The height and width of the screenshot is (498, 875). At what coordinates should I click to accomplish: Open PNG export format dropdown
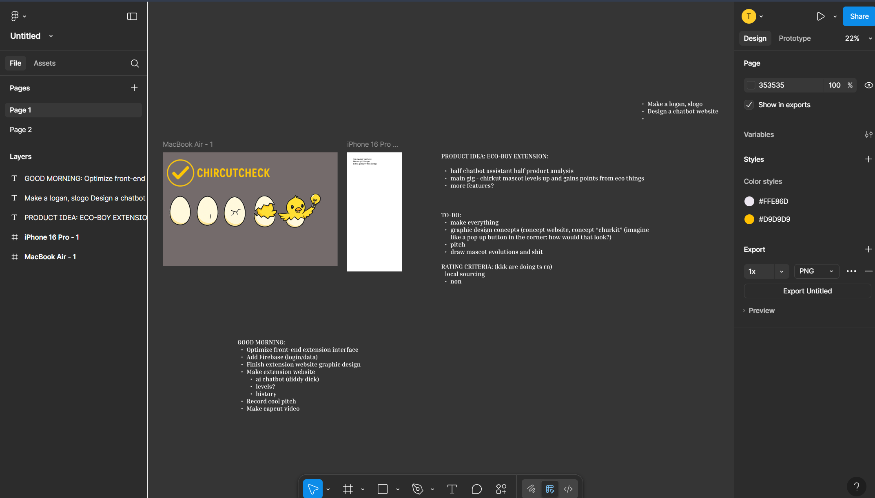(x=816, y=271)
